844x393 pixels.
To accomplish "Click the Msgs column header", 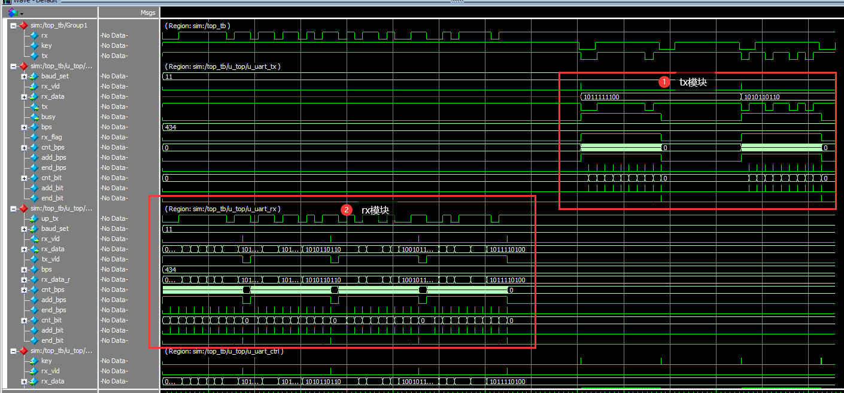I will (147, 12).
